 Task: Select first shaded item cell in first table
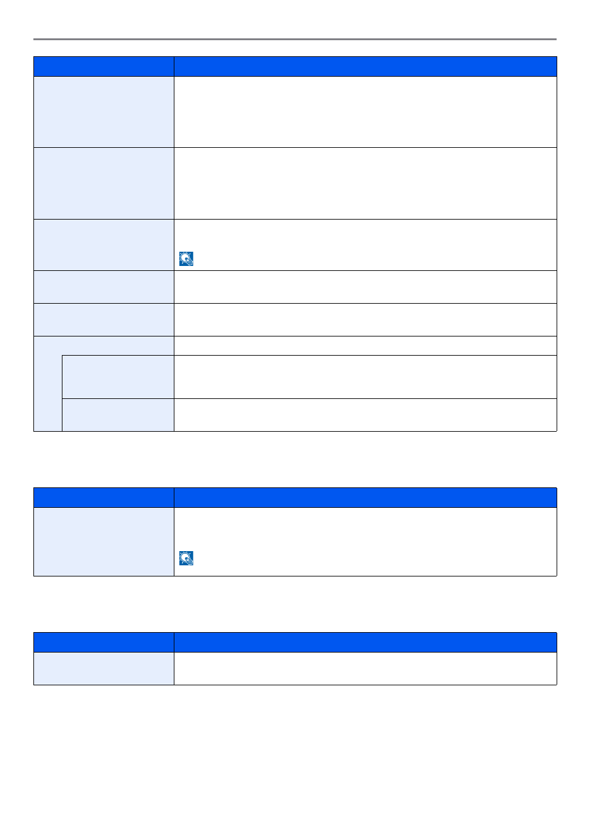click(104, 112)
